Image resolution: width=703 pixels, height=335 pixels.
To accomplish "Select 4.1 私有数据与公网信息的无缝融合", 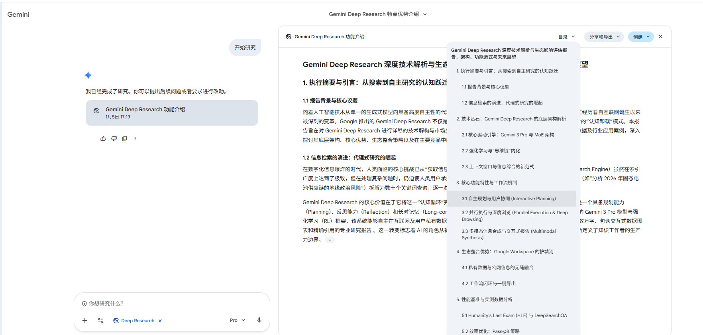I will pyautogui.click(x=511, y=268).
